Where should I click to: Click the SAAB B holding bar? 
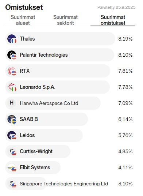click(x=46, y=119)
